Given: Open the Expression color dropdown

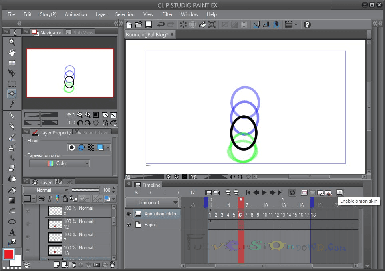Looking at the screenshot, I should click(59, 163).
